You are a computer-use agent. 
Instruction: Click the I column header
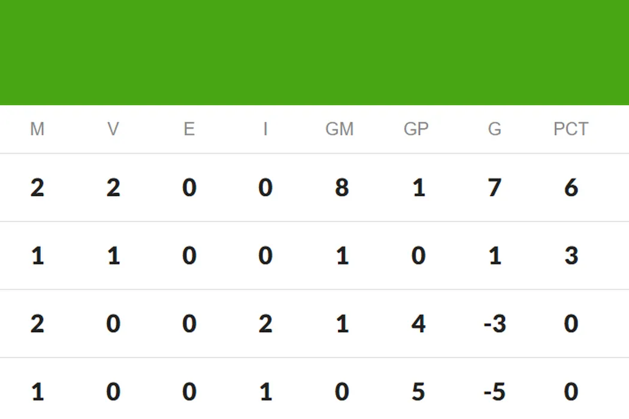265,129
